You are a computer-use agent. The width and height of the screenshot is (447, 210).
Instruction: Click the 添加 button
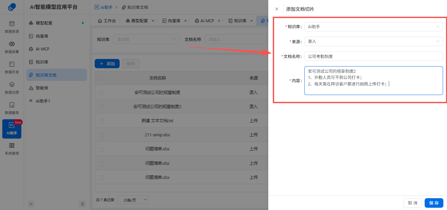107,64
